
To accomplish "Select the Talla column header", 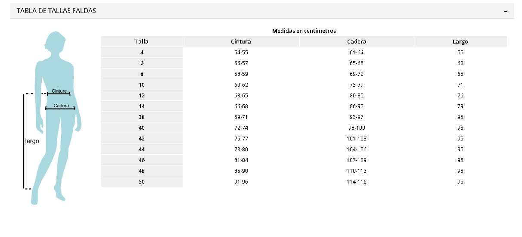I will [x=142, y=42].
